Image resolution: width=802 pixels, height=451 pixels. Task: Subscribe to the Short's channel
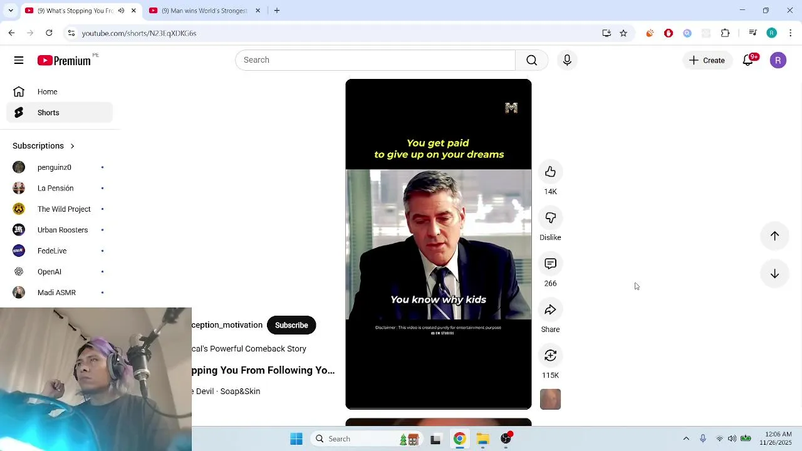[291, 325]
